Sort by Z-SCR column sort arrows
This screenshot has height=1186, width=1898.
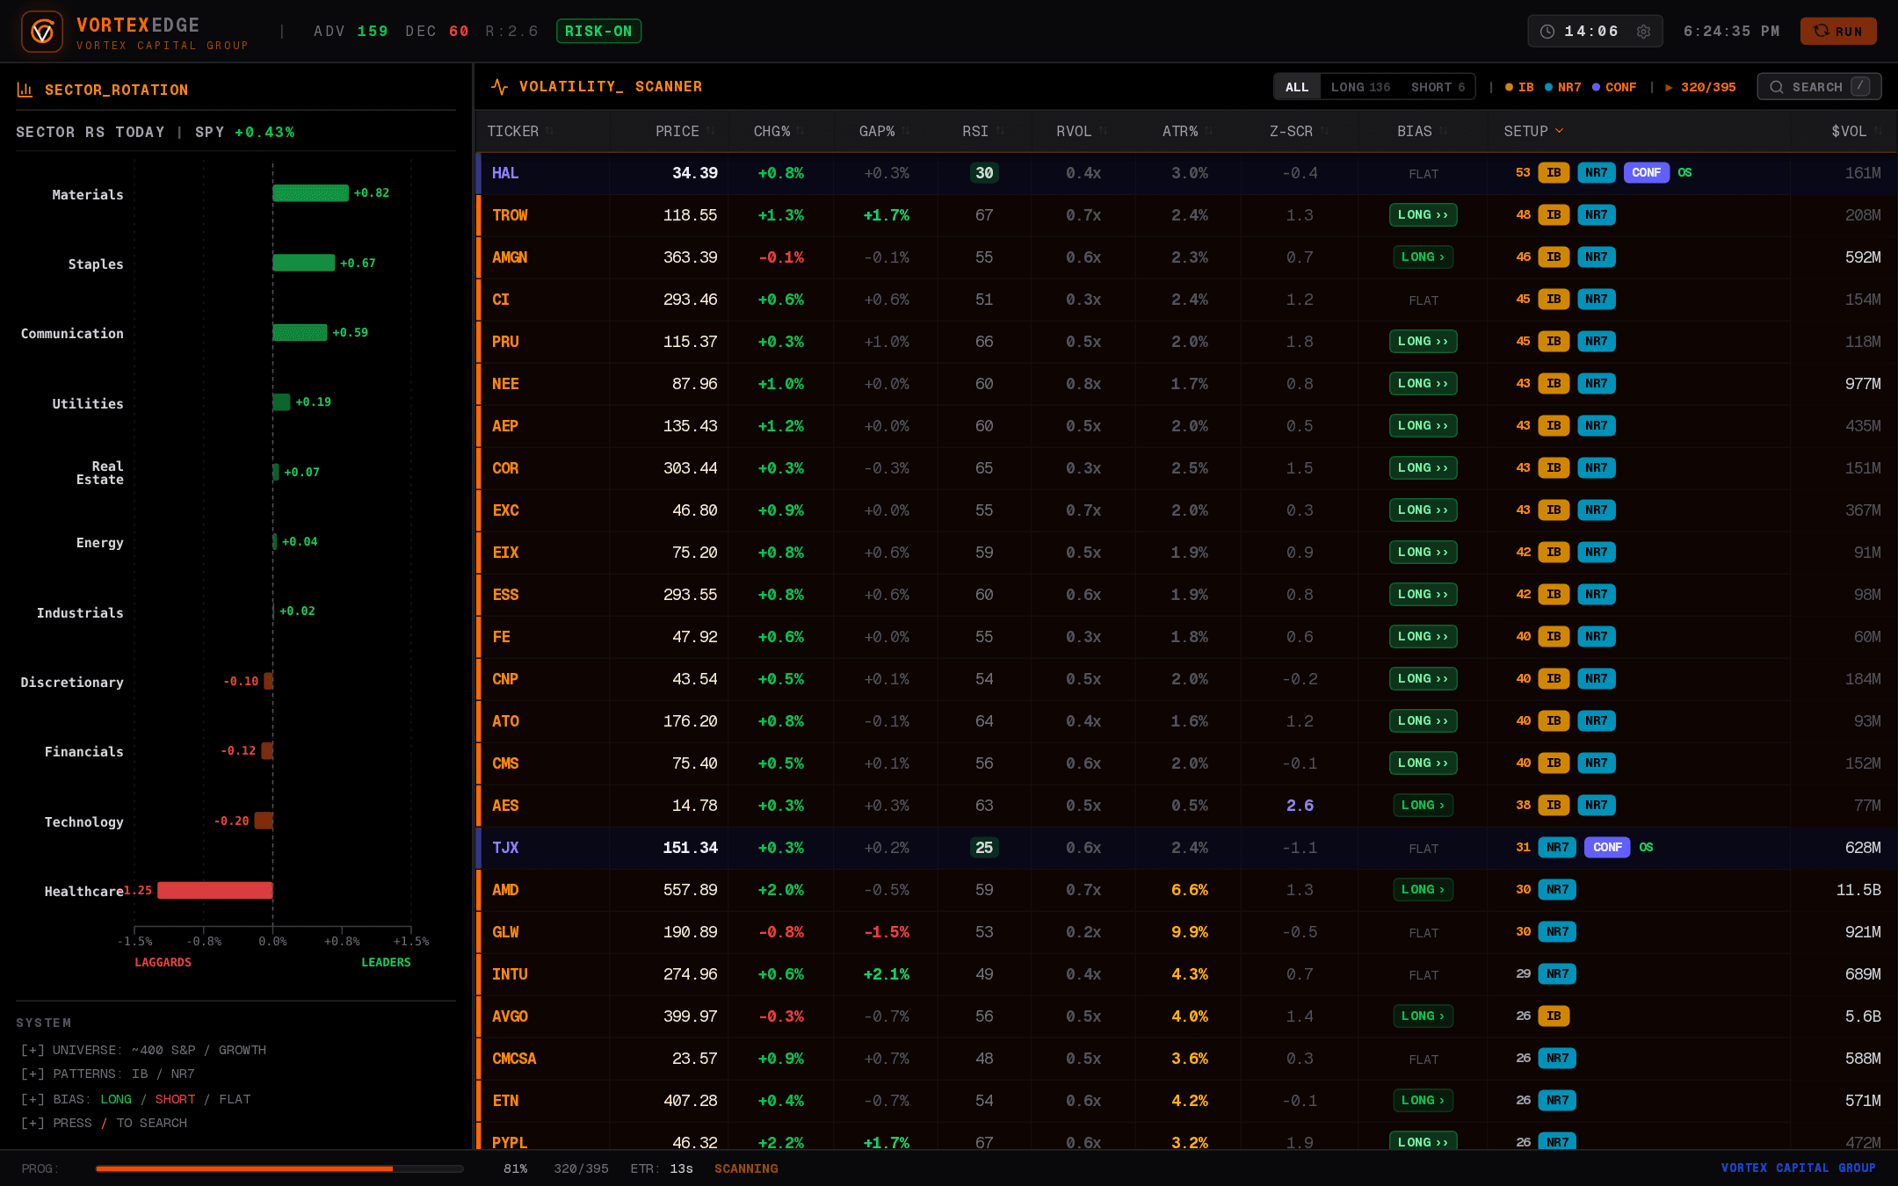tap(1324, 131)
